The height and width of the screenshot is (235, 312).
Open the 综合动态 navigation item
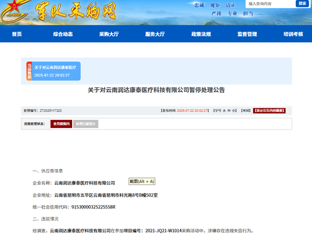(63, 34)
